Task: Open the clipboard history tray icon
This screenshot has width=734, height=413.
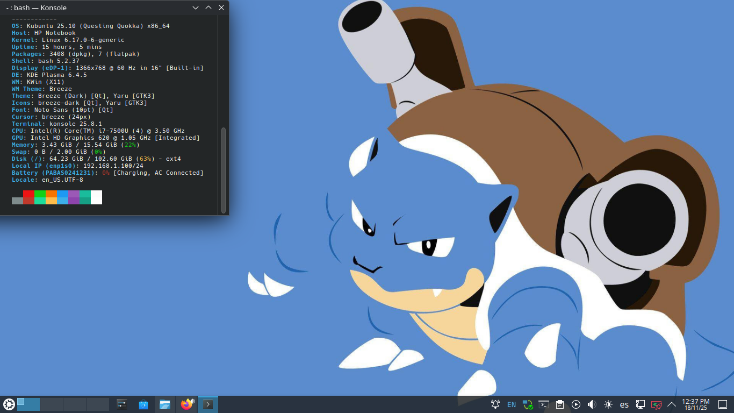Action: [560, 404]
